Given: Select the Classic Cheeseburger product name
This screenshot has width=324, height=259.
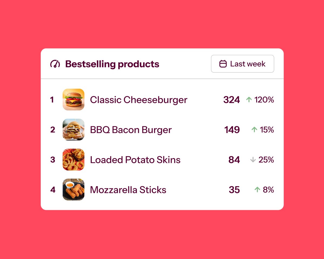Looking at the screenshot, I should pos(139,100).
